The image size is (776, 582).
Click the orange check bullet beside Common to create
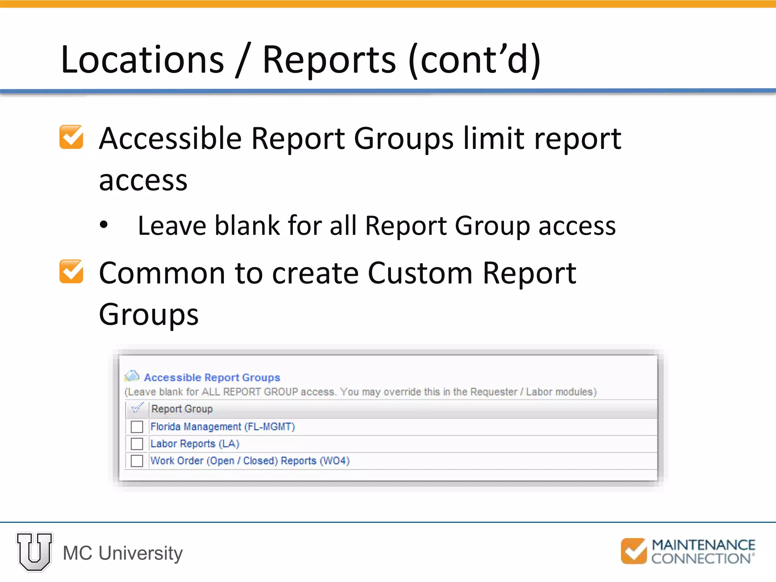[71, 271]
